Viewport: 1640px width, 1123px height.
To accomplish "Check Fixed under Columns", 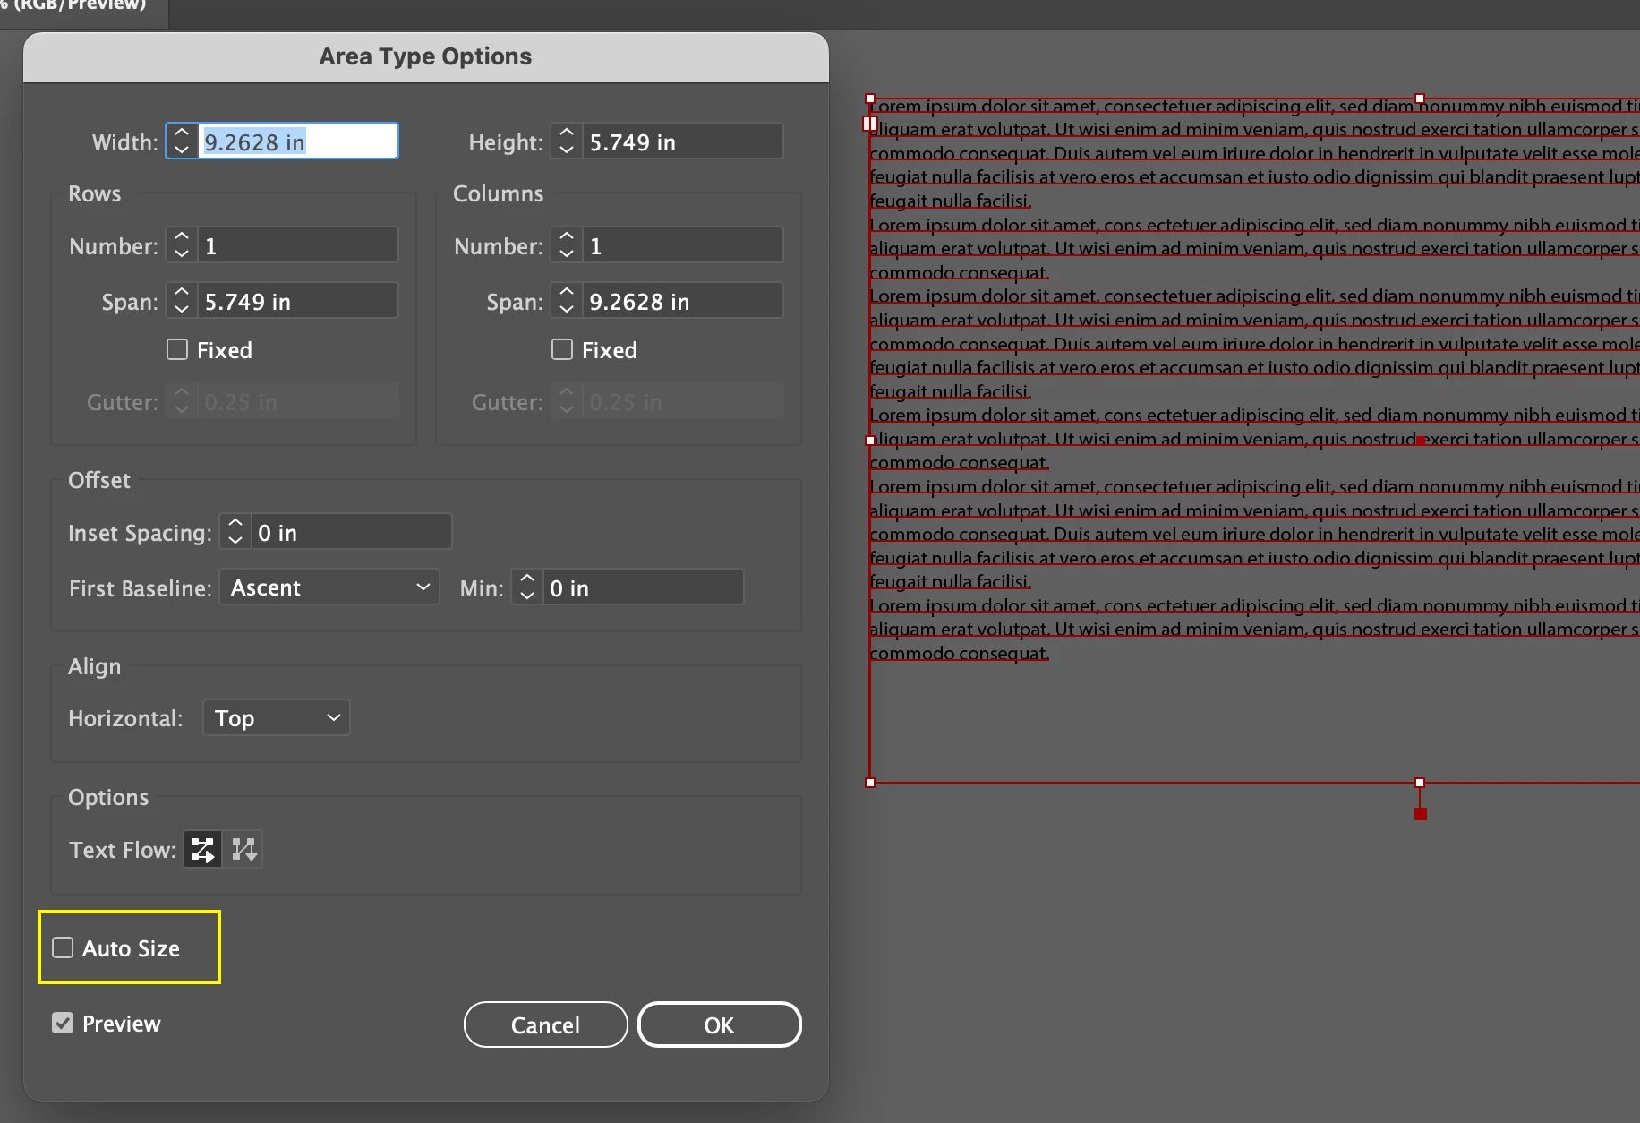I will pos(562,349).
